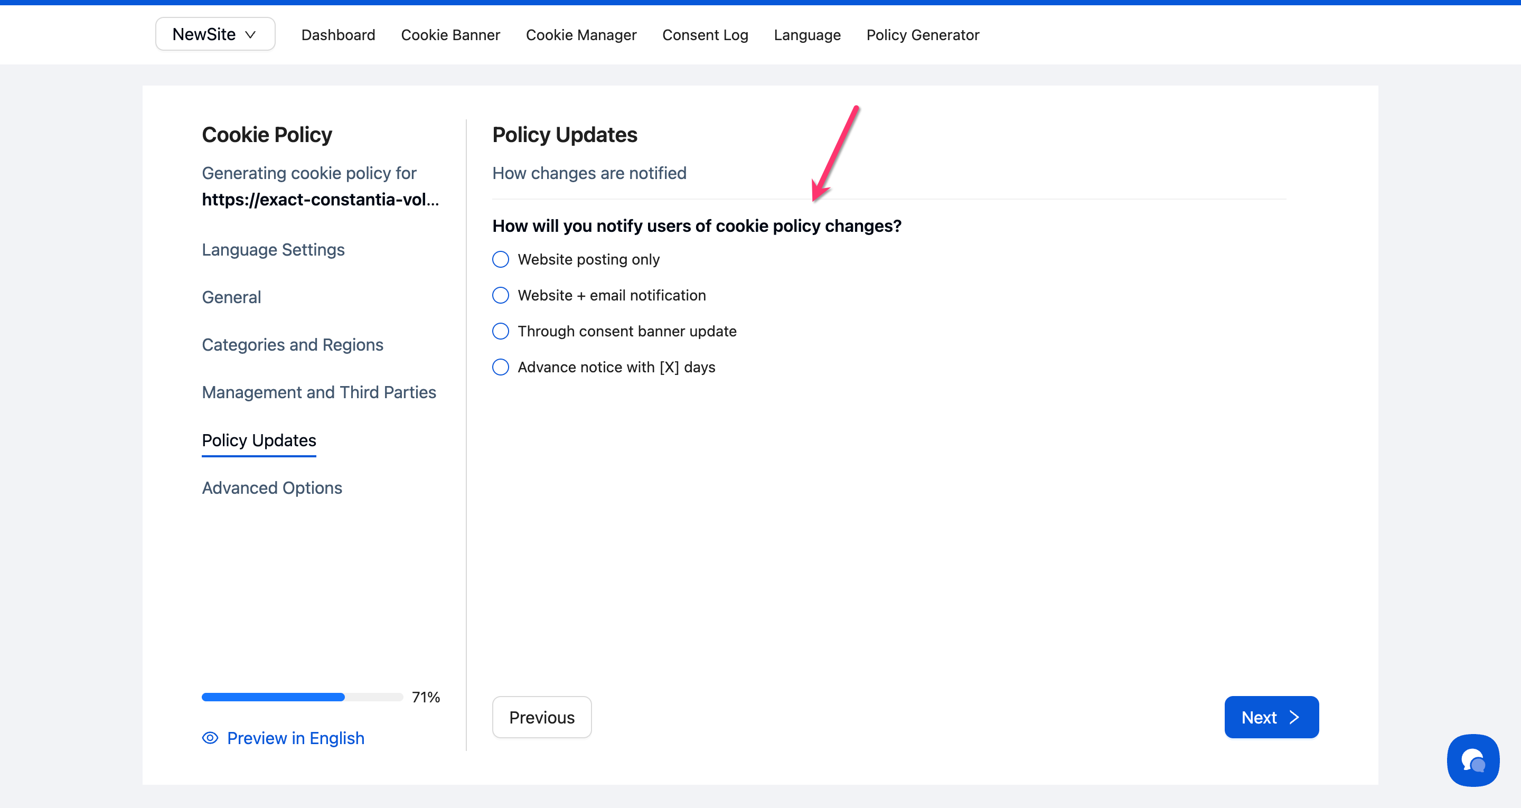Screen dimensions: 1521x808
Task: Open the Policy Generator nav item
Action: click(x=922, y=35)
